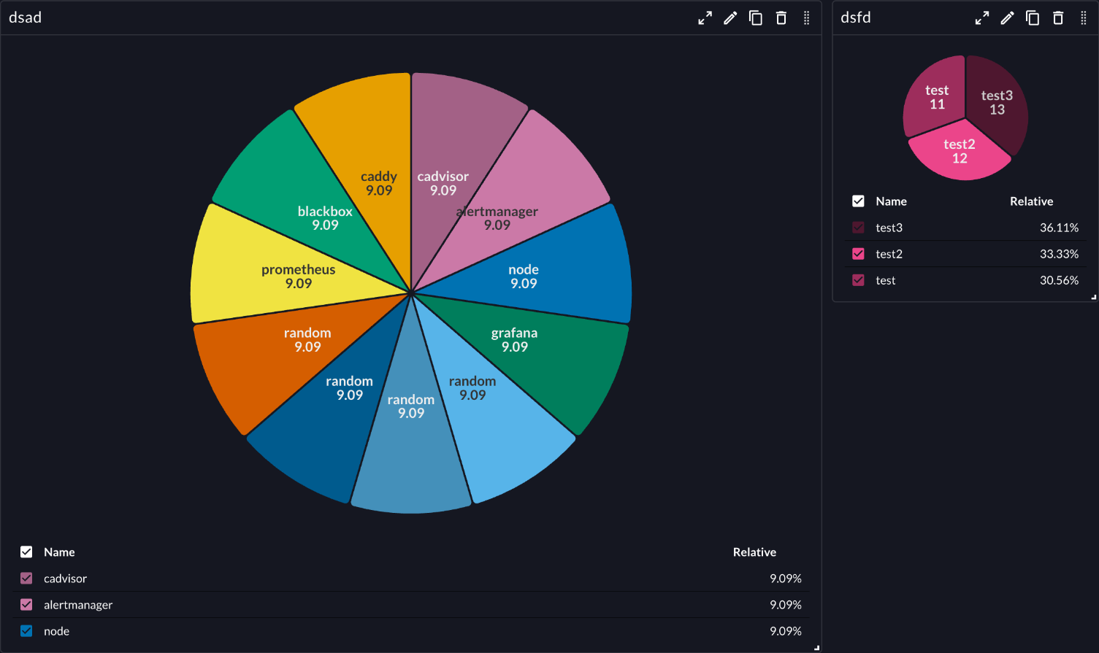Open the dsfd panel menu using the dots icon
This screenshot has height=653, width=1099.
[x=1084, y=18]
